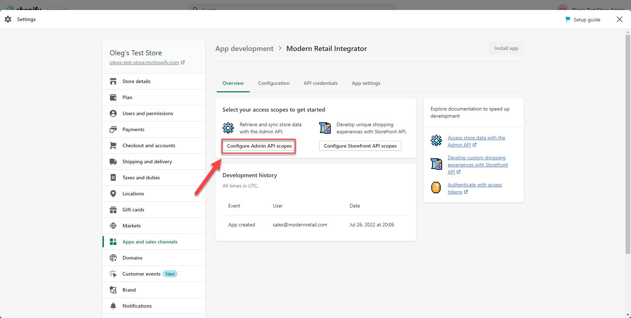Go to Plan settings
Image resolution: width=631 pixels, height=318 pixels.
click(x=154, y=97)
